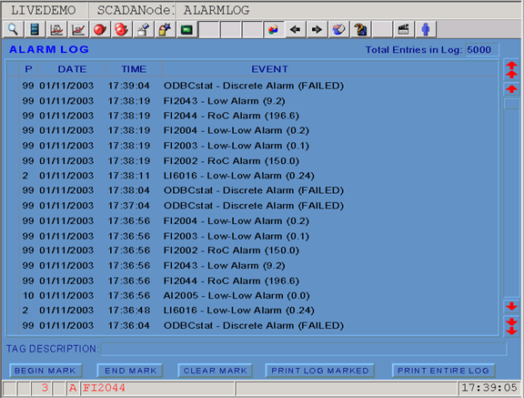Screen dimensions: 524x398
Task: Click the TAG DESCRIPTION field
Action: tap(304, 349)
